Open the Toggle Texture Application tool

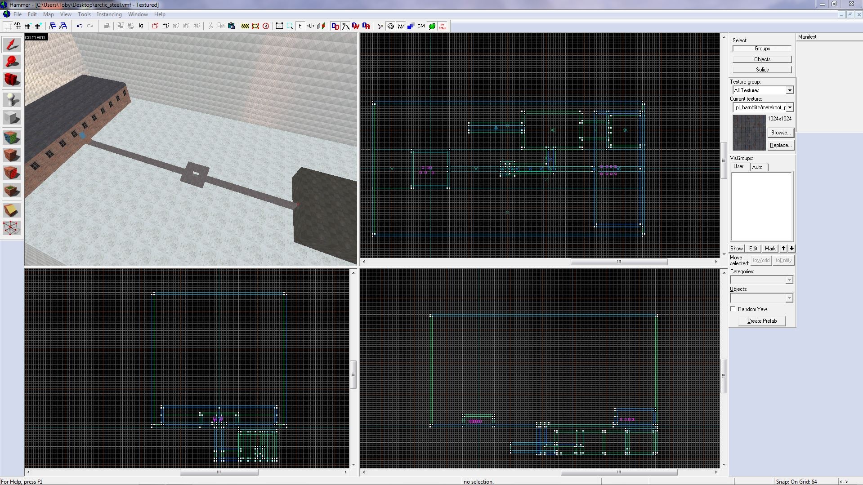[x=12, y=137]
